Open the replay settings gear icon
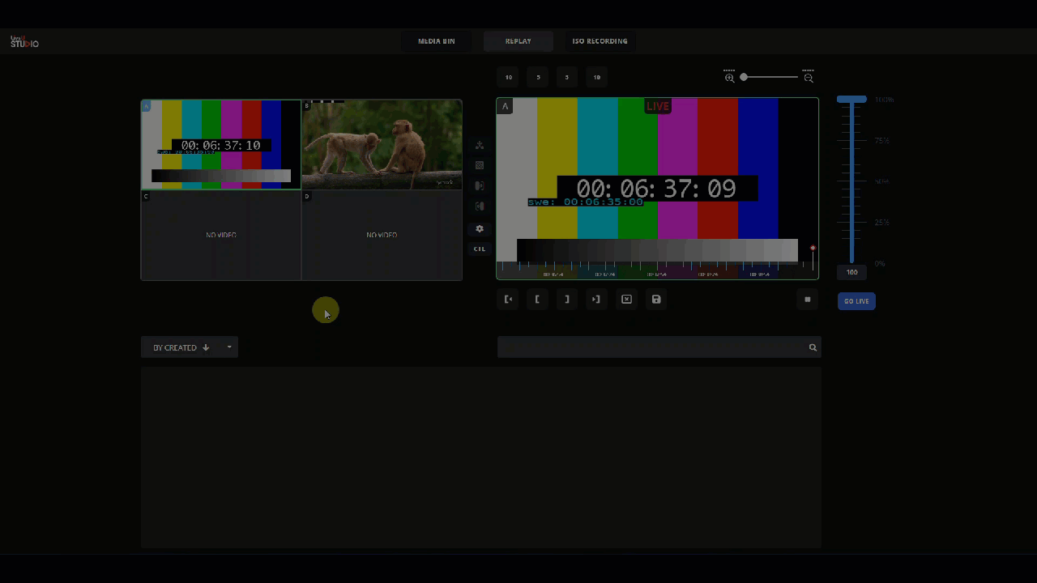Viewport: 1037px width, 583px height. pyautogui.click(x=480, y=228)
